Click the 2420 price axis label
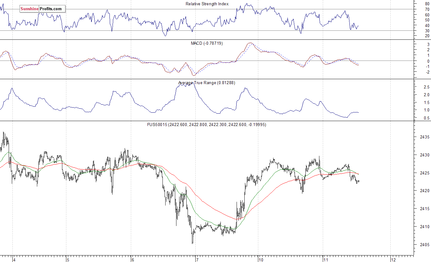Image resolution: width=431 pixels, height=262 pixels. [425, 191]
